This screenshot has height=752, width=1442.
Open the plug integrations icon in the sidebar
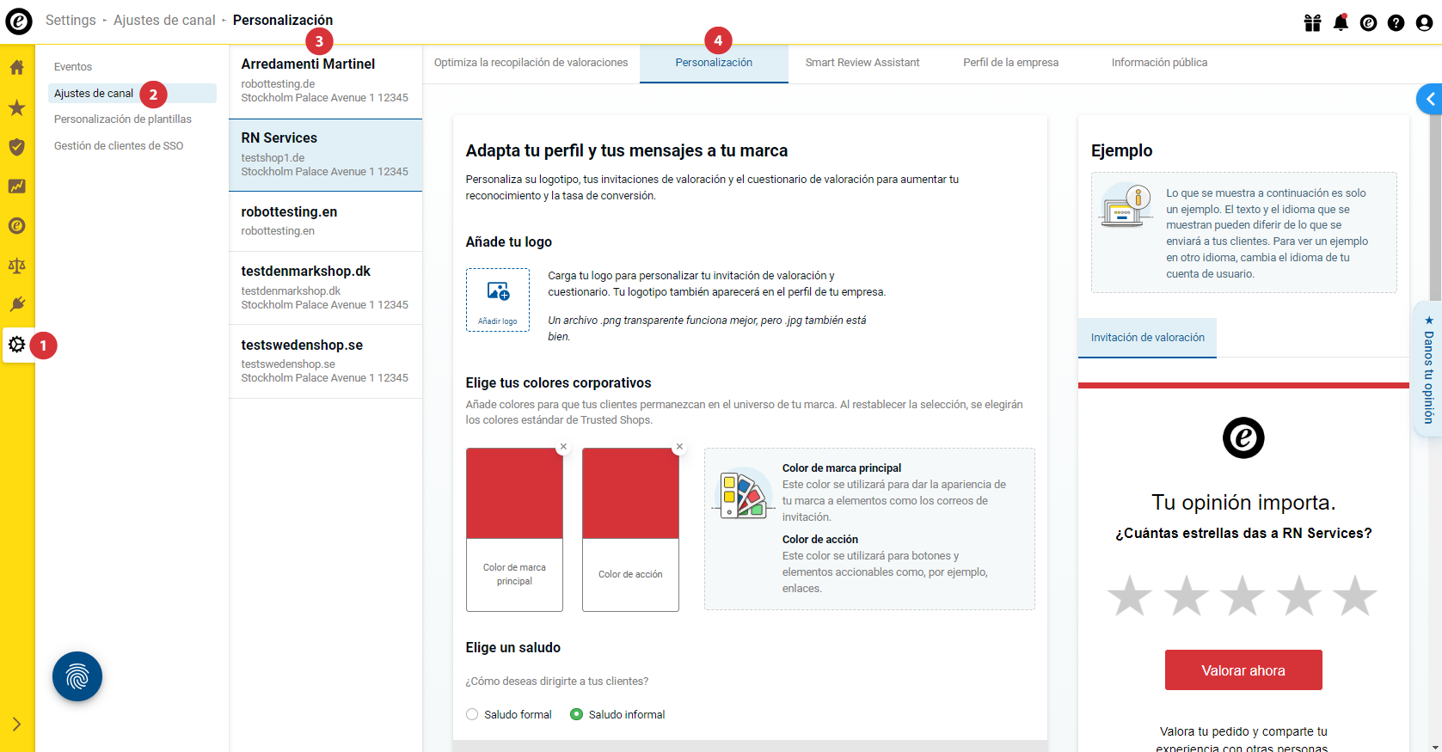[x=16, y=304]
